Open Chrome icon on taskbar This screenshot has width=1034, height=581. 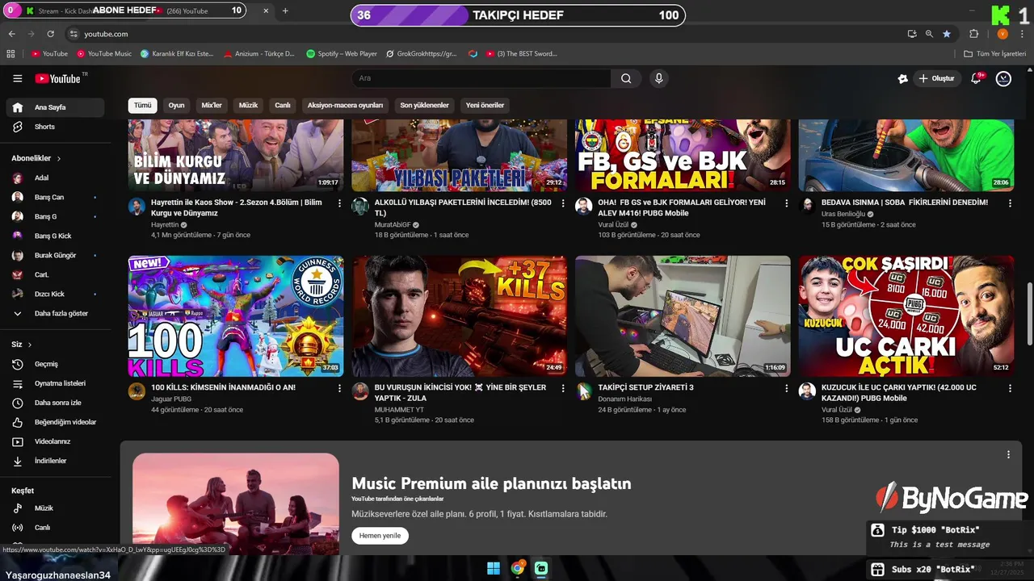point(518,568)
